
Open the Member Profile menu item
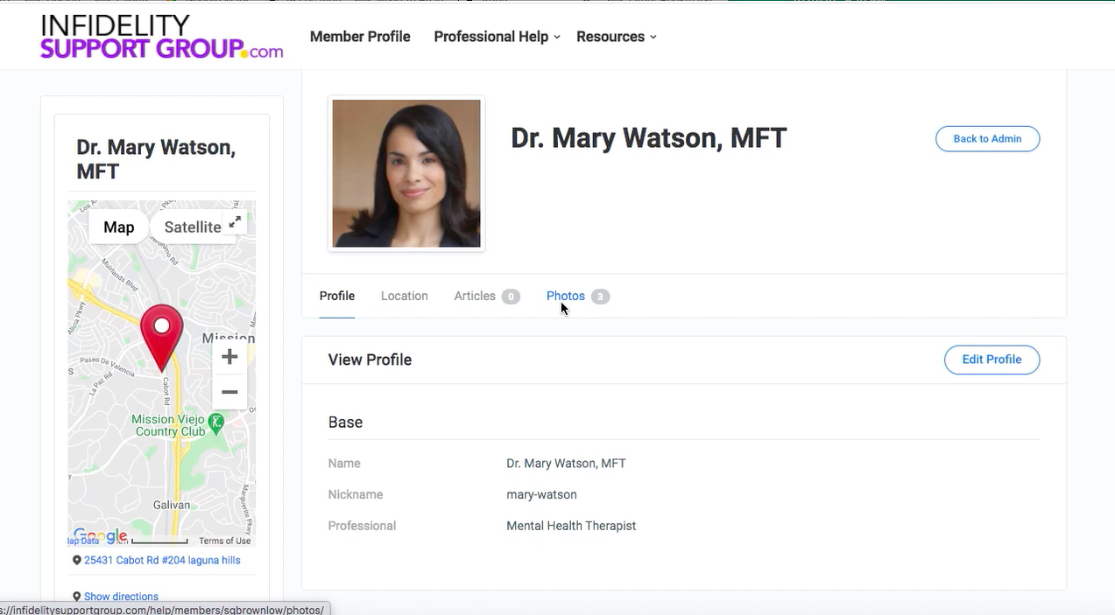[360, 37]
